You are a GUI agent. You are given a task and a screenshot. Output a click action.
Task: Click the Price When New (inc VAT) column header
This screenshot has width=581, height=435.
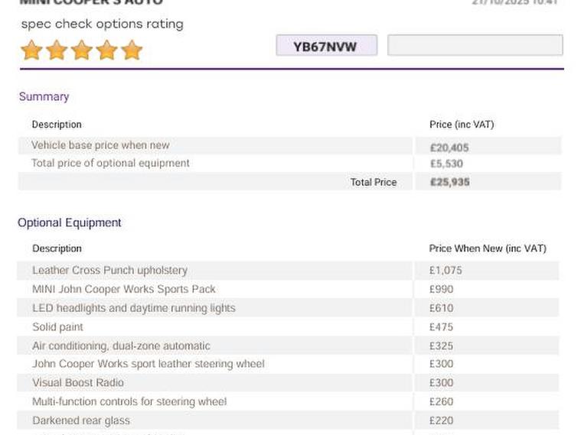(488, 248)
